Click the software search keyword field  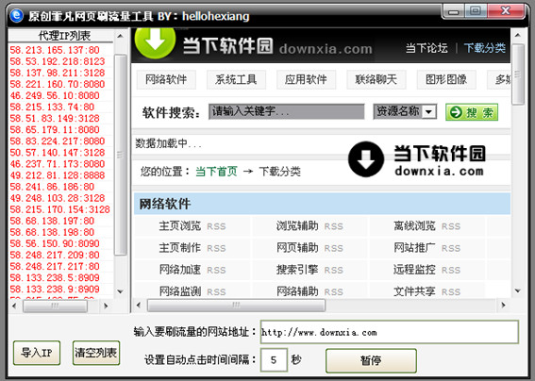pyautogui.click(x=287, y=112)
